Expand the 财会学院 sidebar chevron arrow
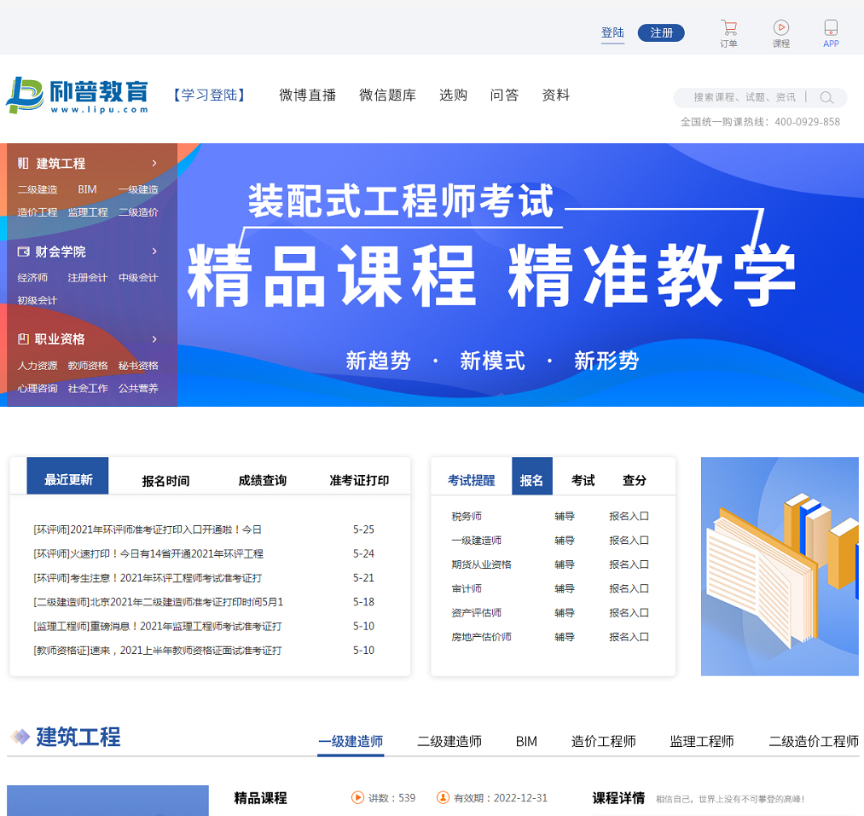This screenshot has height=816, width=864. tap(154, 252)
